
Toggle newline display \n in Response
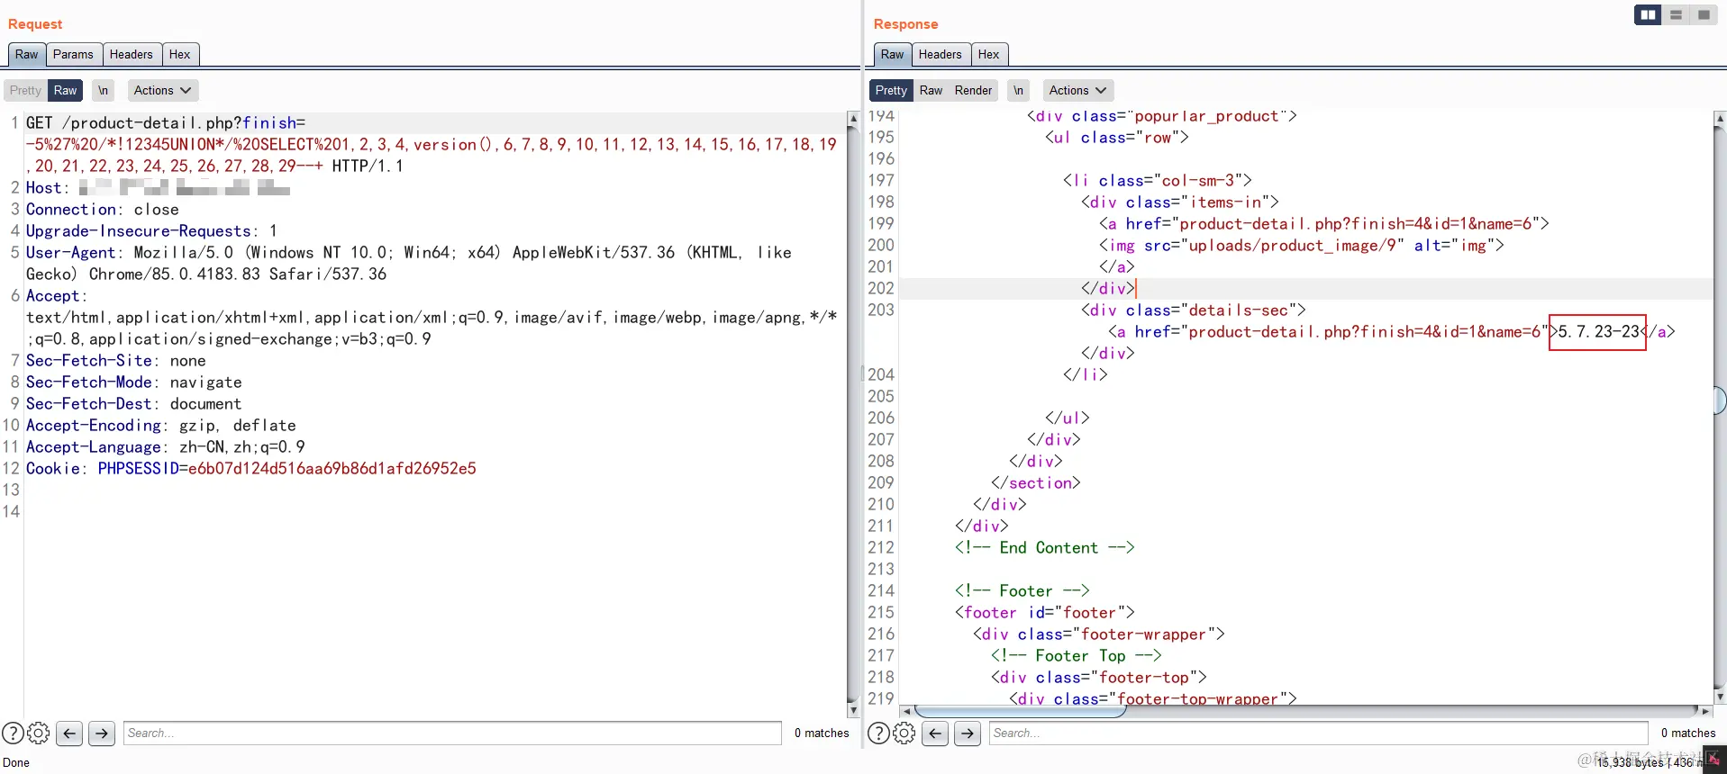[x=1018, y=90]
